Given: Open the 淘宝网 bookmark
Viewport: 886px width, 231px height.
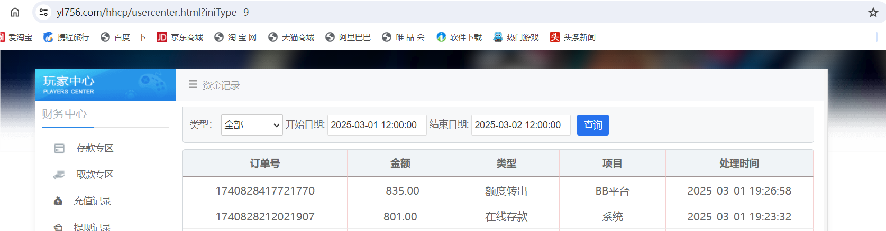Looking at the screenshot, I should click(x=235, y=37).
